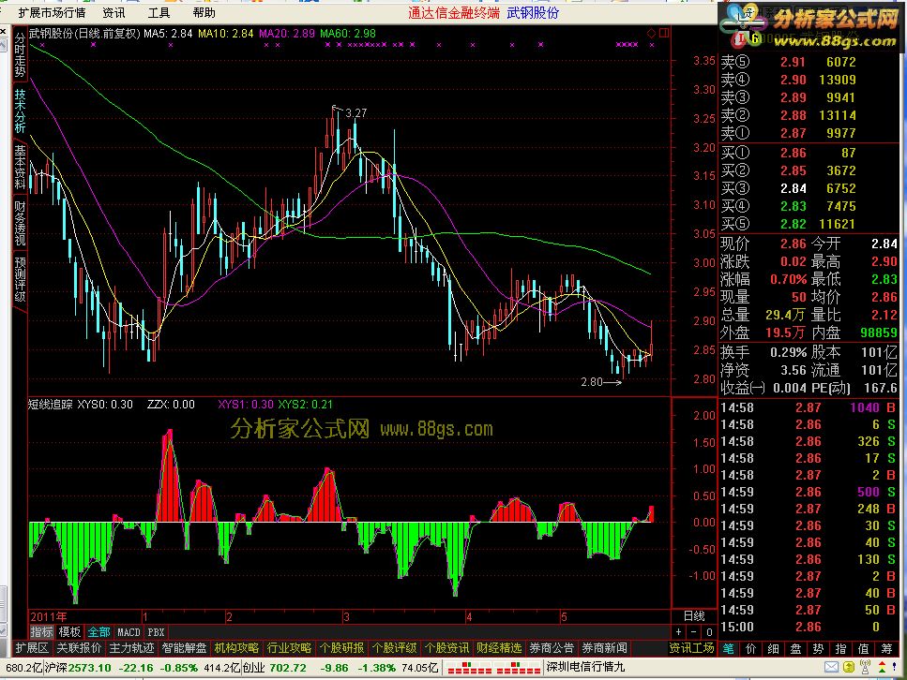Open 券商新闻
Viewport: 907px width, 680px height.
(604, 648)
